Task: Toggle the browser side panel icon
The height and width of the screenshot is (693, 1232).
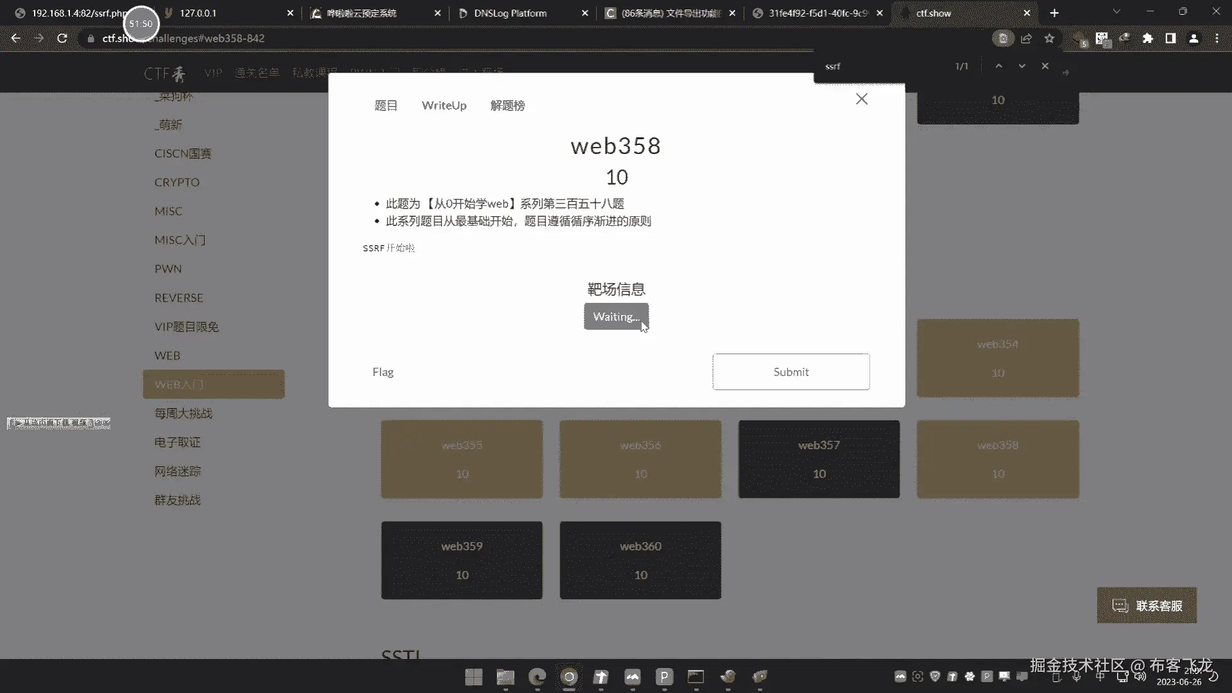Action: point(1170,38)
